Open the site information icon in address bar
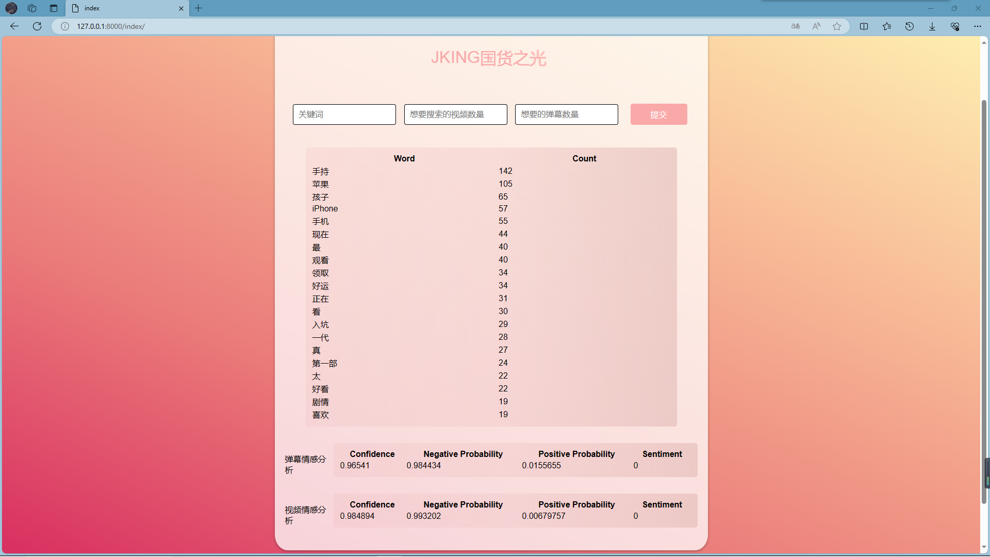990x557 pixels. [65, 26]
